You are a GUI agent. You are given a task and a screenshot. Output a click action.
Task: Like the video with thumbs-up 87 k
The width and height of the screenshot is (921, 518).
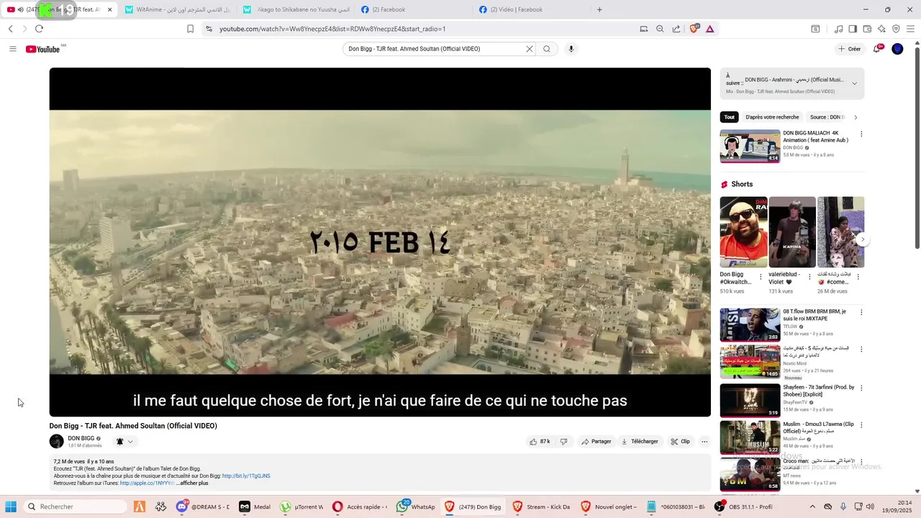[x=540, y=442]
